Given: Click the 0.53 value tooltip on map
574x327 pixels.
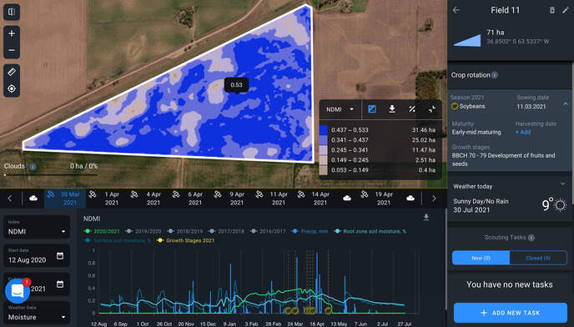Looking at the screenshot, I should [236, 85].
